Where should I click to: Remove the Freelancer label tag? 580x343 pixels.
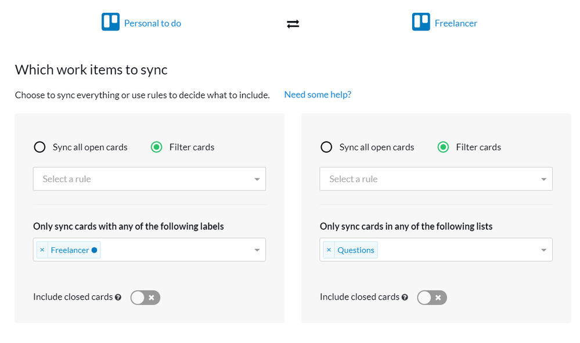pos(42,250)
